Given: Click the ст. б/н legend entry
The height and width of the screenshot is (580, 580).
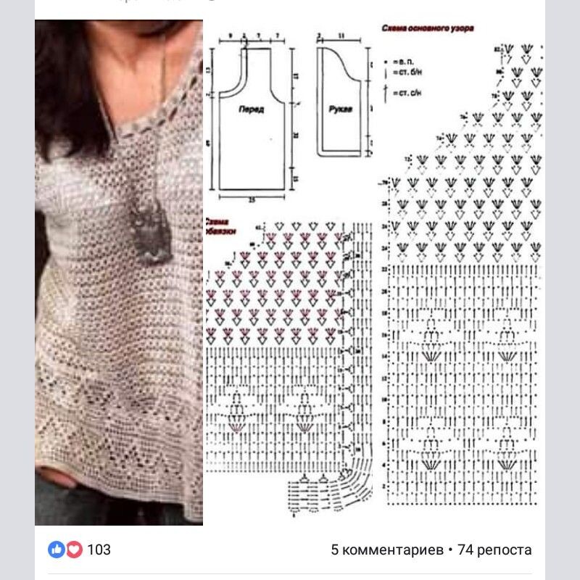Looking at the screenshot, I should tap(403, 72).
